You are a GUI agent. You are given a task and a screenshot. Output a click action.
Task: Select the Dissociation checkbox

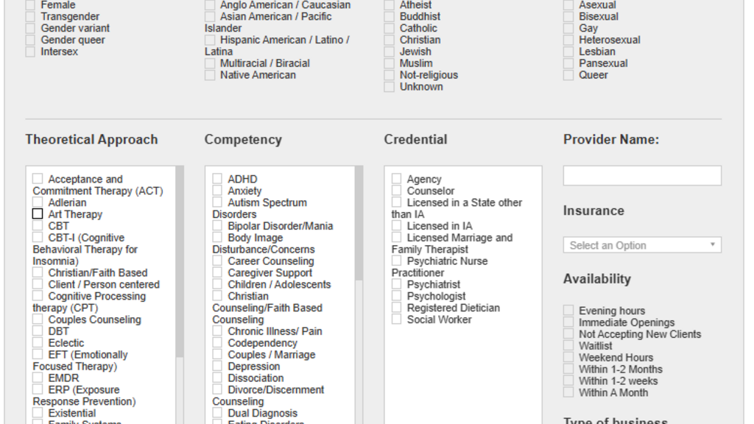(217, 378)
